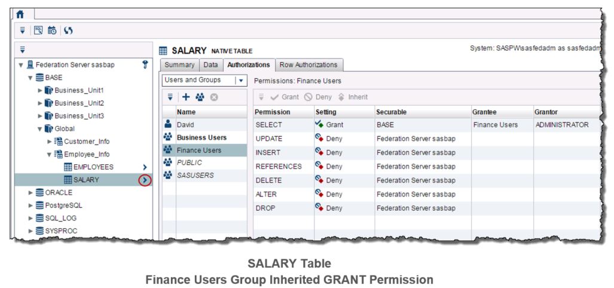614x288 pixels.
Task: Click the group icon in users toolbar
Action: coord(201,96)
